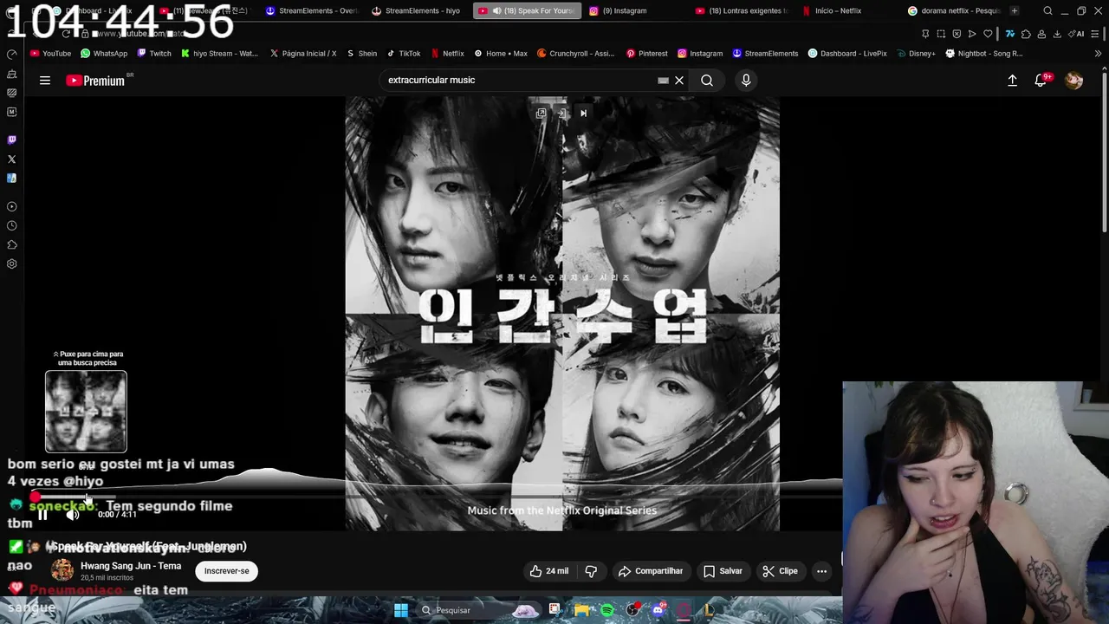Seek on the red video progress bar
This screenshot has width=1109, height=624.
[438, 497]
